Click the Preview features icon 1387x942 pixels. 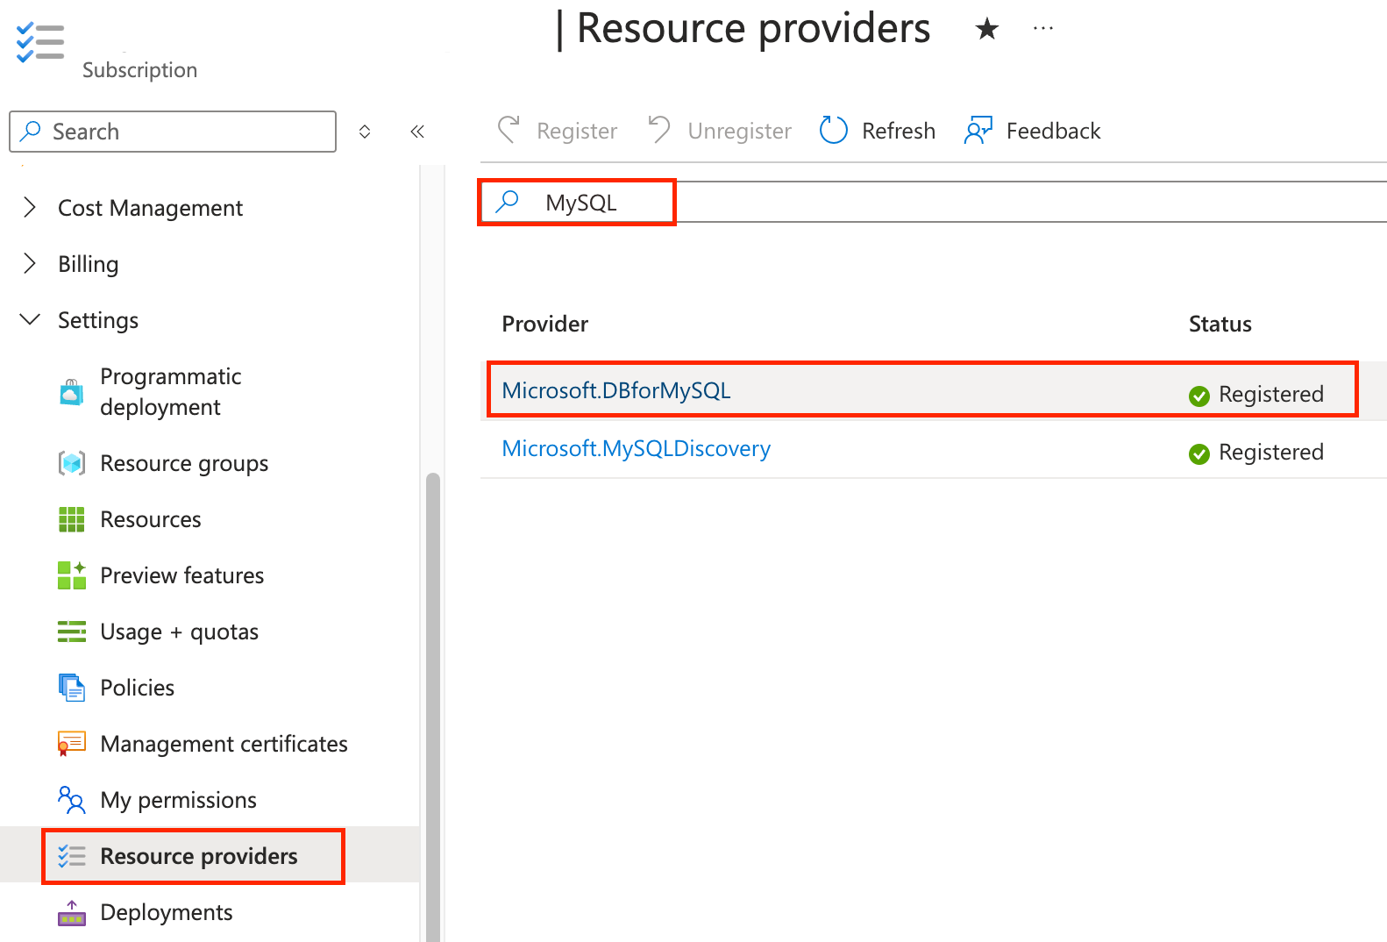point(72,575)
